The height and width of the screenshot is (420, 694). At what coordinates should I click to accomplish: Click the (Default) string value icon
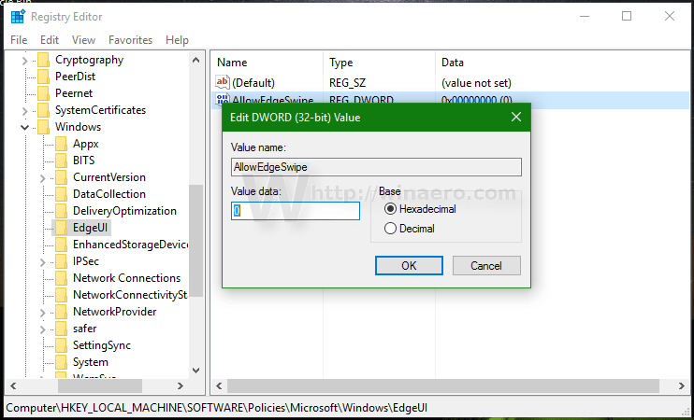(223, 82)
